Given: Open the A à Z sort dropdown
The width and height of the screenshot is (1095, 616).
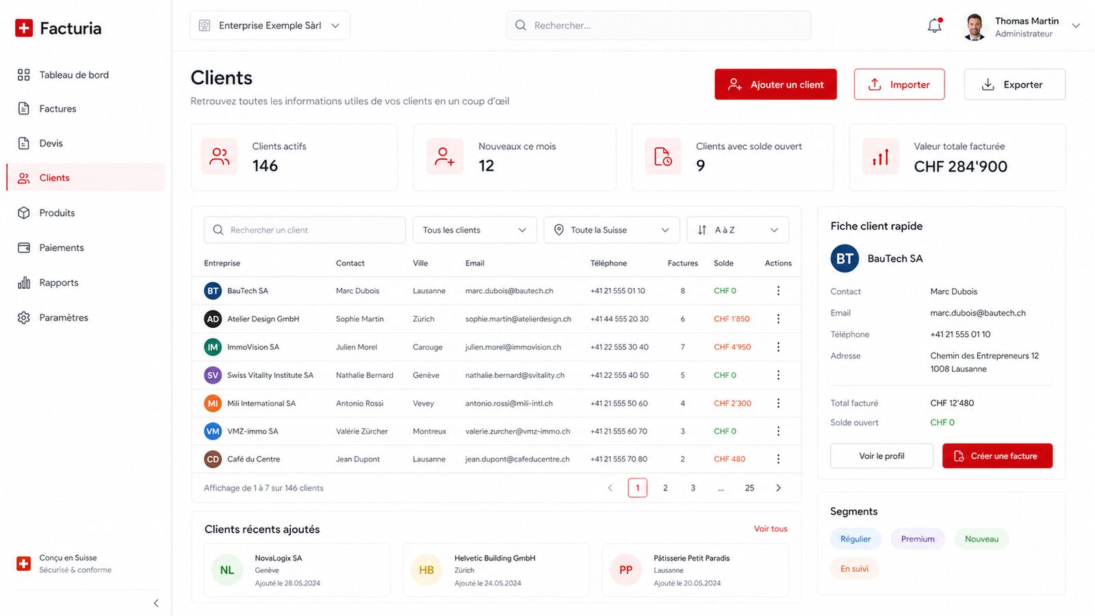Looking at the screenshot, I should coord(738,230).
